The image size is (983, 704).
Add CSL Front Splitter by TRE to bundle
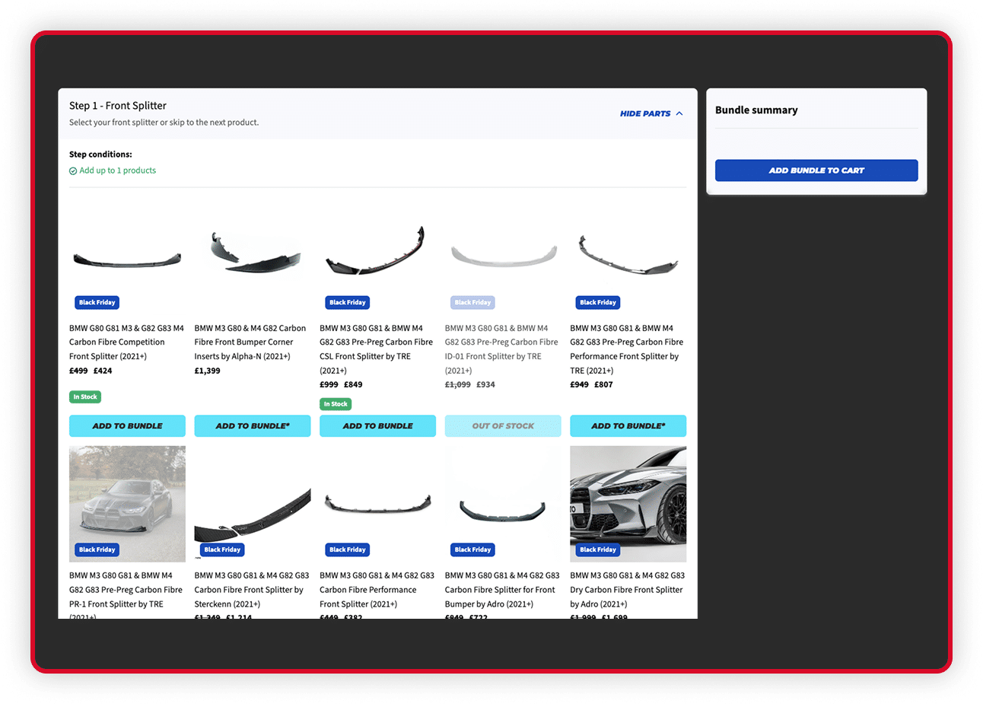coord(377,425)
